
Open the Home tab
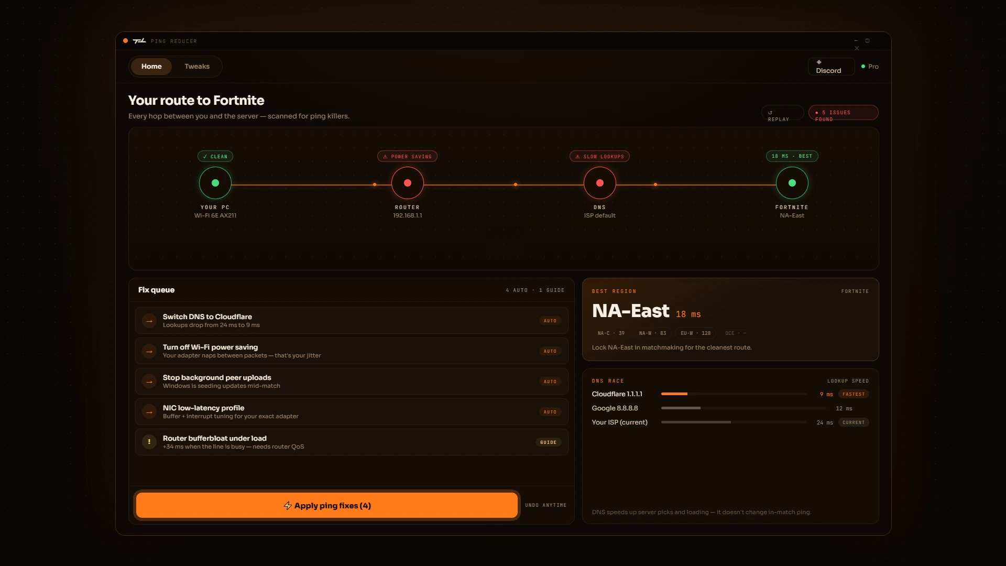point(151,67)
